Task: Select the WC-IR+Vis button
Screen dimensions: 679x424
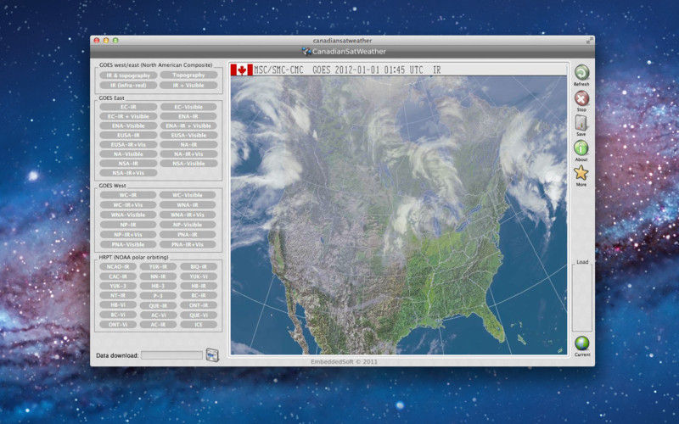Action: point(128,205)
